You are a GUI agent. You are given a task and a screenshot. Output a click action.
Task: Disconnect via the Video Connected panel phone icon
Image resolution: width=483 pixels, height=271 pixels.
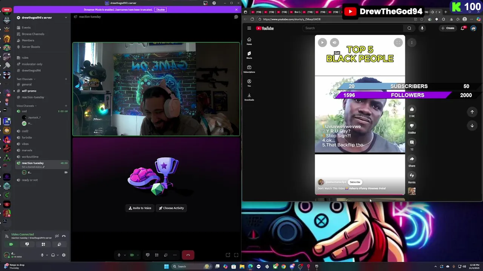pos(64,236)
